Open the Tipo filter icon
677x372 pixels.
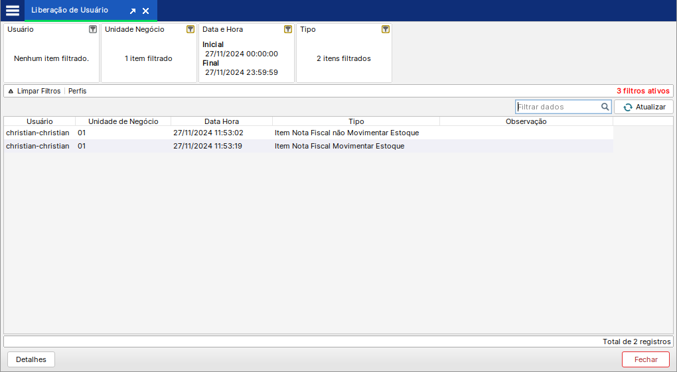pos(386,29)
